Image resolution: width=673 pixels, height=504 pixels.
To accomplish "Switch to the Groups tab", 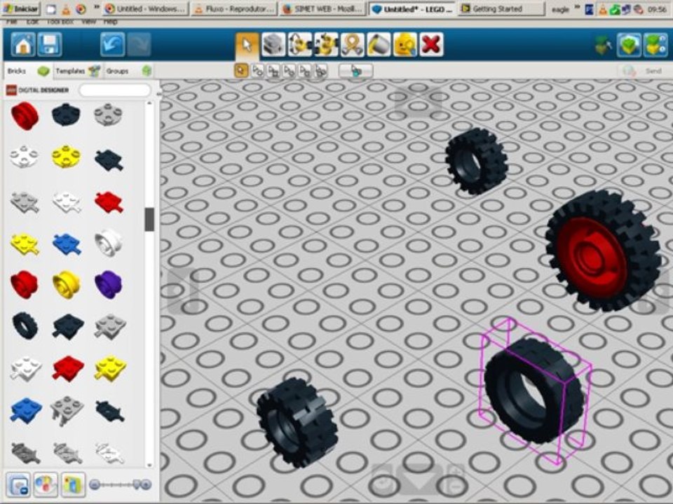I will (128, 71).
